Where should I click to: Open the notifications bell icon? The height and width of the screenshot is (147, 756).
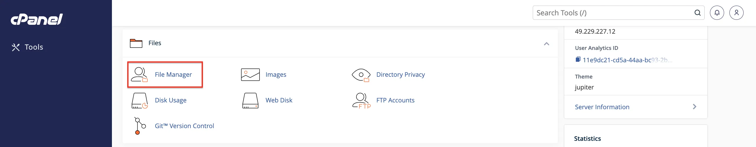[x=717, y=13]
